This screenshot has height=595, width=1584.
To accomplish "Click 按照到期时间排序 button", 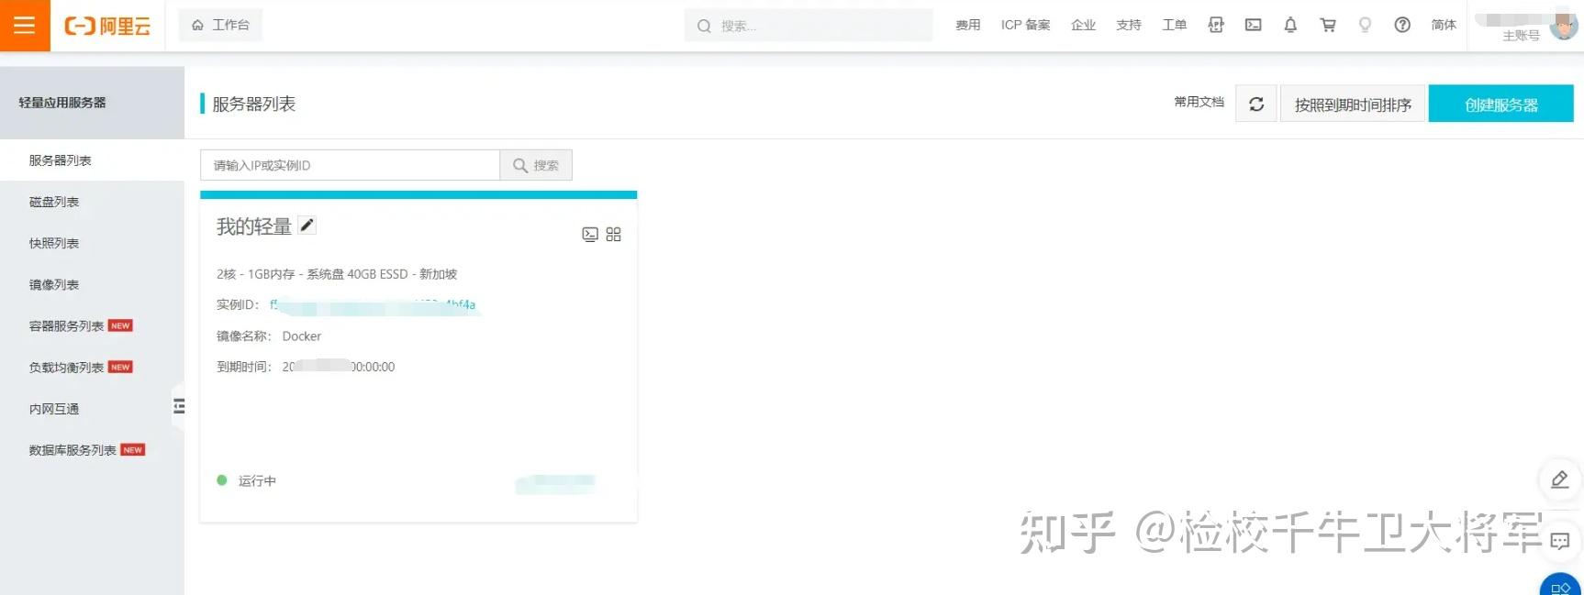I will 1353,105.
